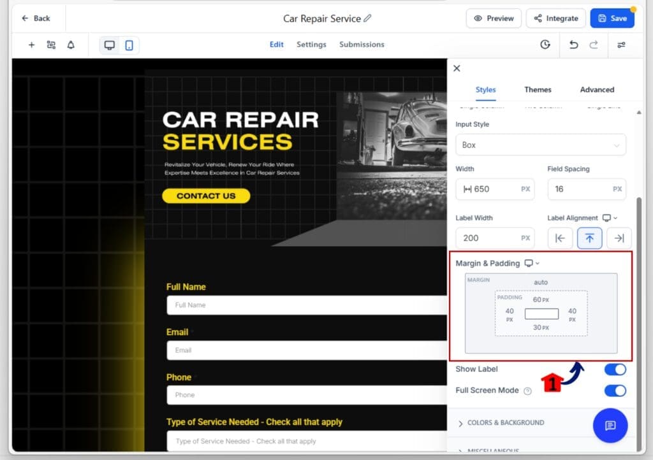The image size is (653, 460).
Task: Open the styles sliders panel icon
Action: [621, 45]
